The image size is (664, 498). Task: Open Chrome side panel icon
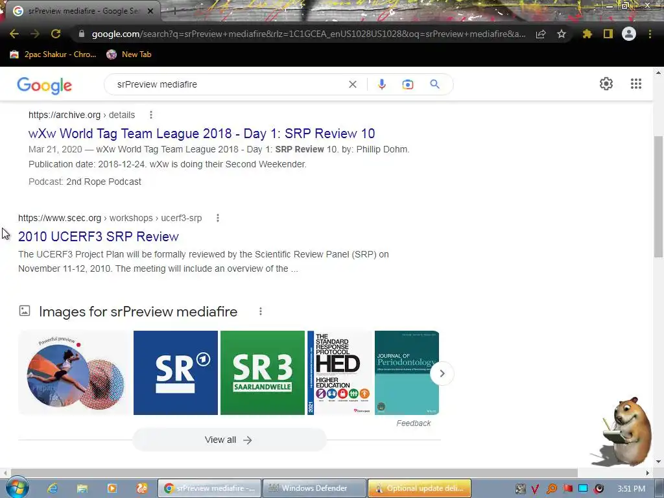[608, 34]
